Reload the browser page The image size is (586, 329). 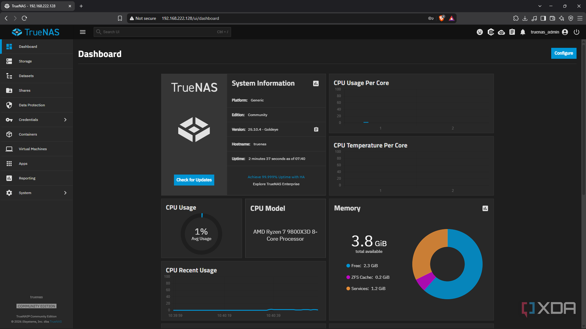coord(24,18)
